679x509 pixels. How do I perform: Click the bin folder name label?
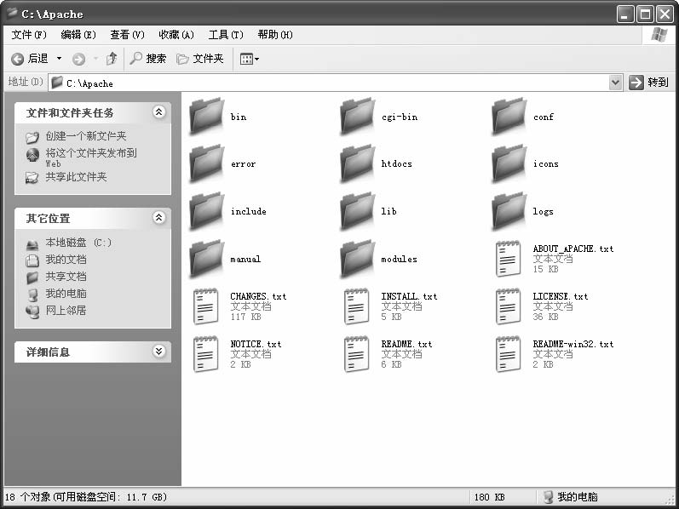click(x=239, y=117)
